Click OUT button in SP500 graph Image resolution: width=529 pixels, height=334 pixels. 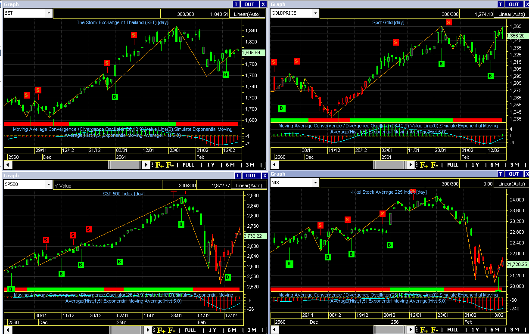pyautogui.click(x=251, y=176)
